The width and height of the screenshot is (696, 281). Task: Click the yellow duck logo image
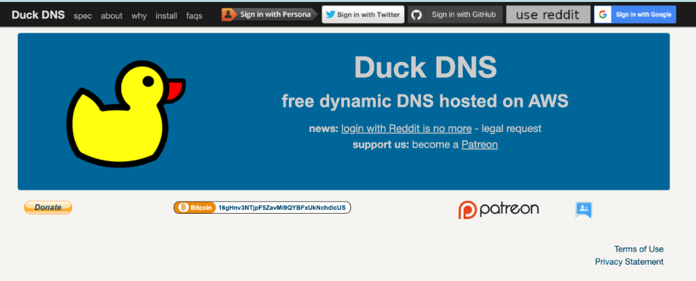(126, 114)
